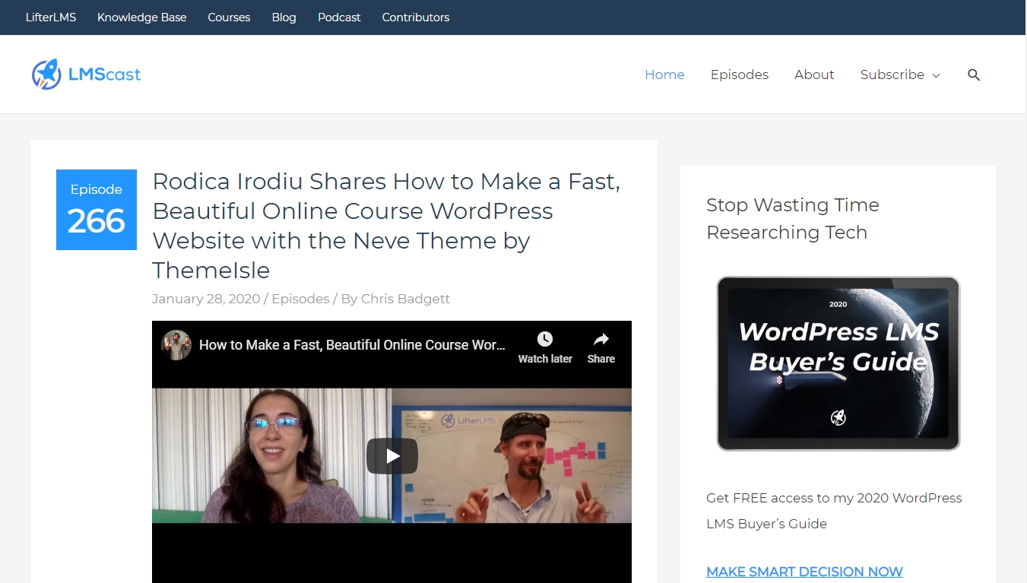Go to Knowledge Base link
This screenshot has width=1027, height=583.
coord(141,17)
